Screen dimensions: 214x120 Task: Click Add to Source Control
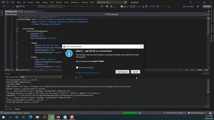(174, 113)
